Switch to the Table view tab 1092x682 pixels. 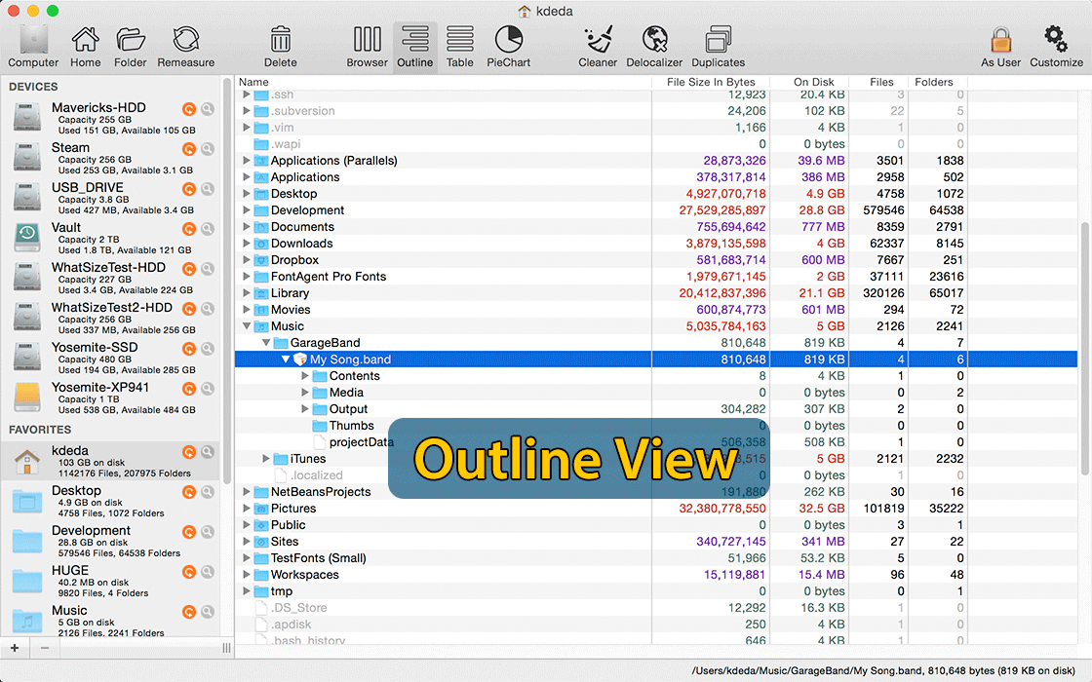pos(460,44)
